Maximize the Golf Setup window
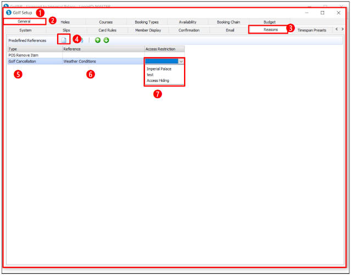The width and height of the screenshot is (351, 275). [322, 13]
